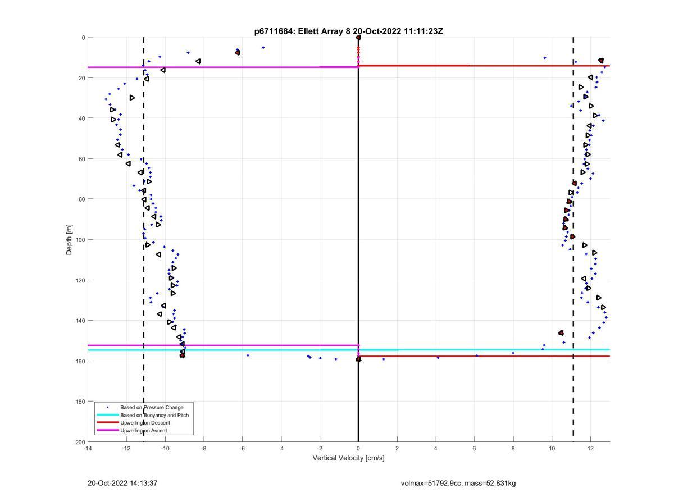Click depth tick label '20'
This screenshot has width=674, height=497.
click(x=81, y=78)
